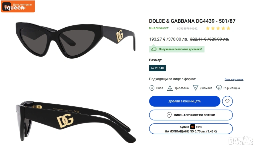
Task: Click the heart-shaped face icon
Action: coord(219,88)
